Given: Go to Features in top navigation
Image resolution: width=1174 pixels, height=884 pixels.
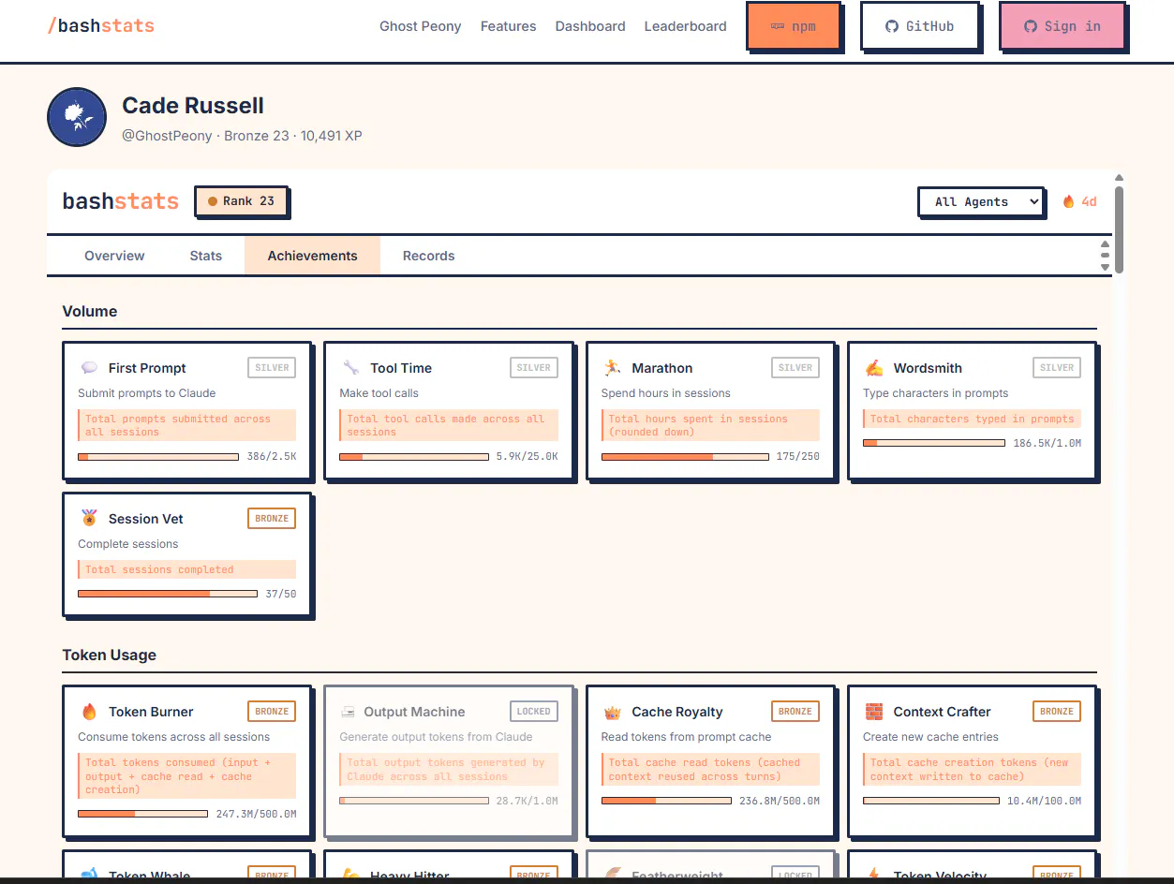Looking at the screenshot, I should (508, 26).
